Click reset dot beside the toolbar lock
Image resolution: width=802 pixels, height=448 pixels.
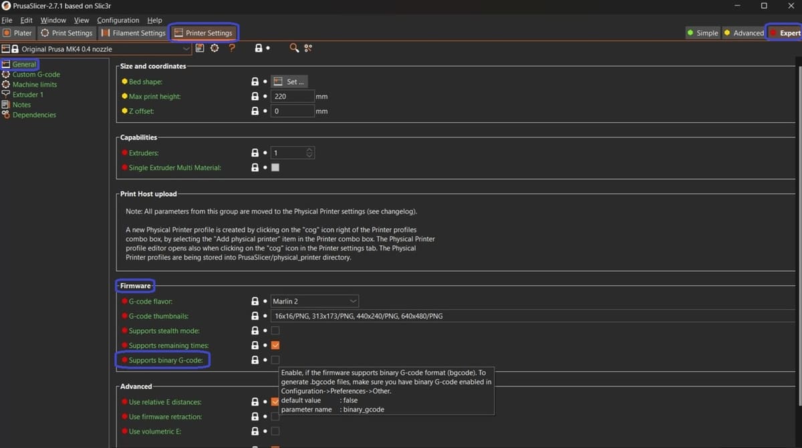tap(268, 48)
